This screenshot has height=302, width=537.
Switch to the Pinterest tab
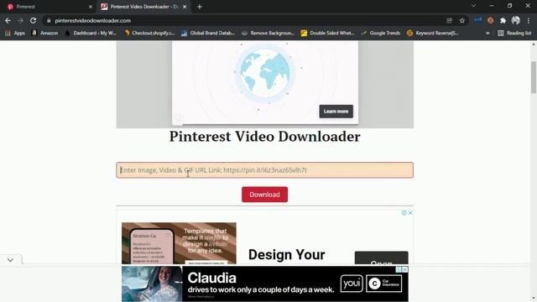tap(48, 7)
